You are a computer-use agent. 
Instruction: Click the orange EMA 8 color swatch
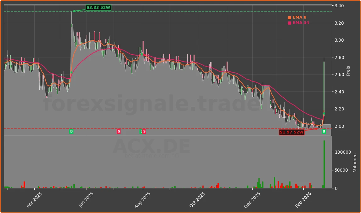click(289, 17)
